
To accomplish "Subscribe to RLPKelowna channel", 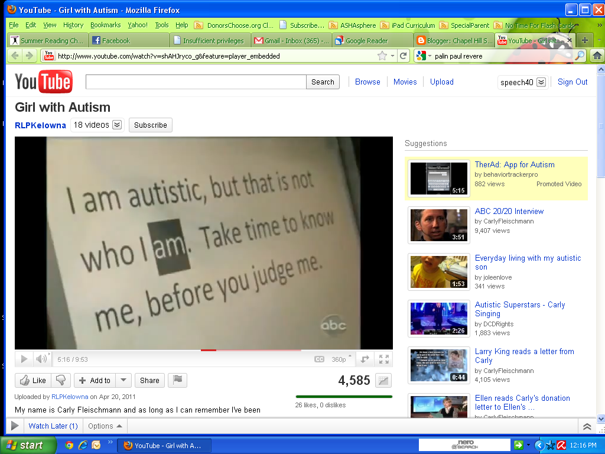I will [x=151, y=125].
